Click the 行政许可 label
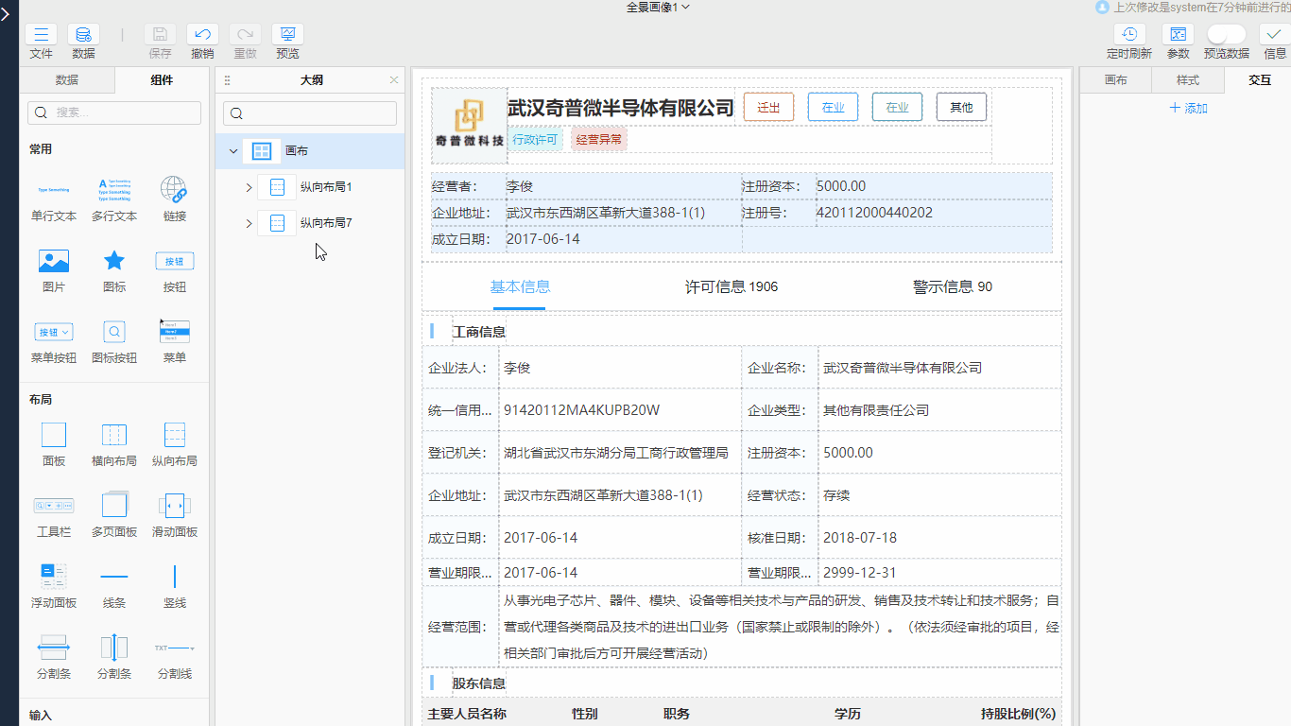1291x726 pixels. (535, 140)
